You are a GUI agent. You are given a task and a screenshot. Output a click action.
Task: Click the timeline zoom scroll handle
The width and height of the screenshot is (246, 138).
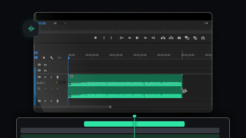tap(110, 107)
